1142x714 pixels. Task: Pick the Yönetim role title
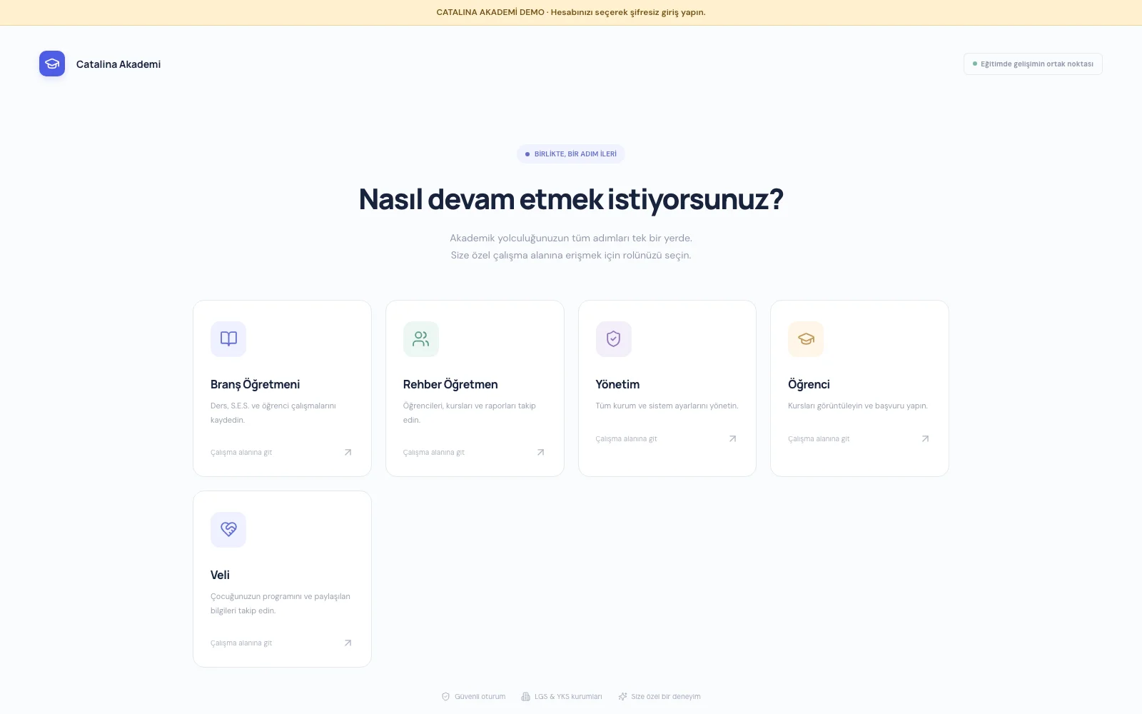(x=617, y=384)
